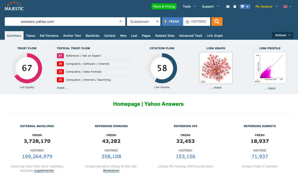Image resolution: width=298 pixels, height=177 pixels.
Task: Click Computers / Data Formats topic
Action: tap(84, 72)
